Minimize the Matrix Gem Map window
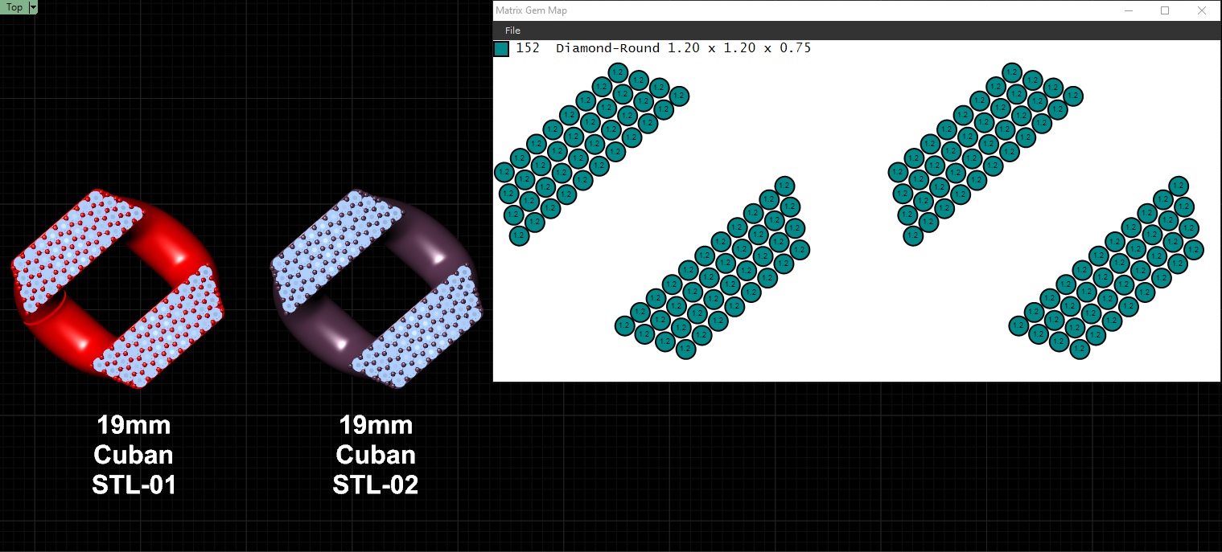The width and height of the screenshot is (1222, 552). [x=1129, y=10]
